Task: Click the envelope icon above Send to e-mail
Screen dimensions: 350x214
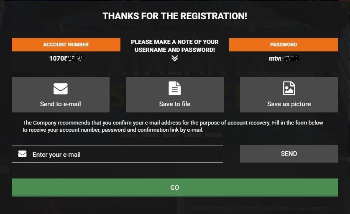Action: point(61,89)
